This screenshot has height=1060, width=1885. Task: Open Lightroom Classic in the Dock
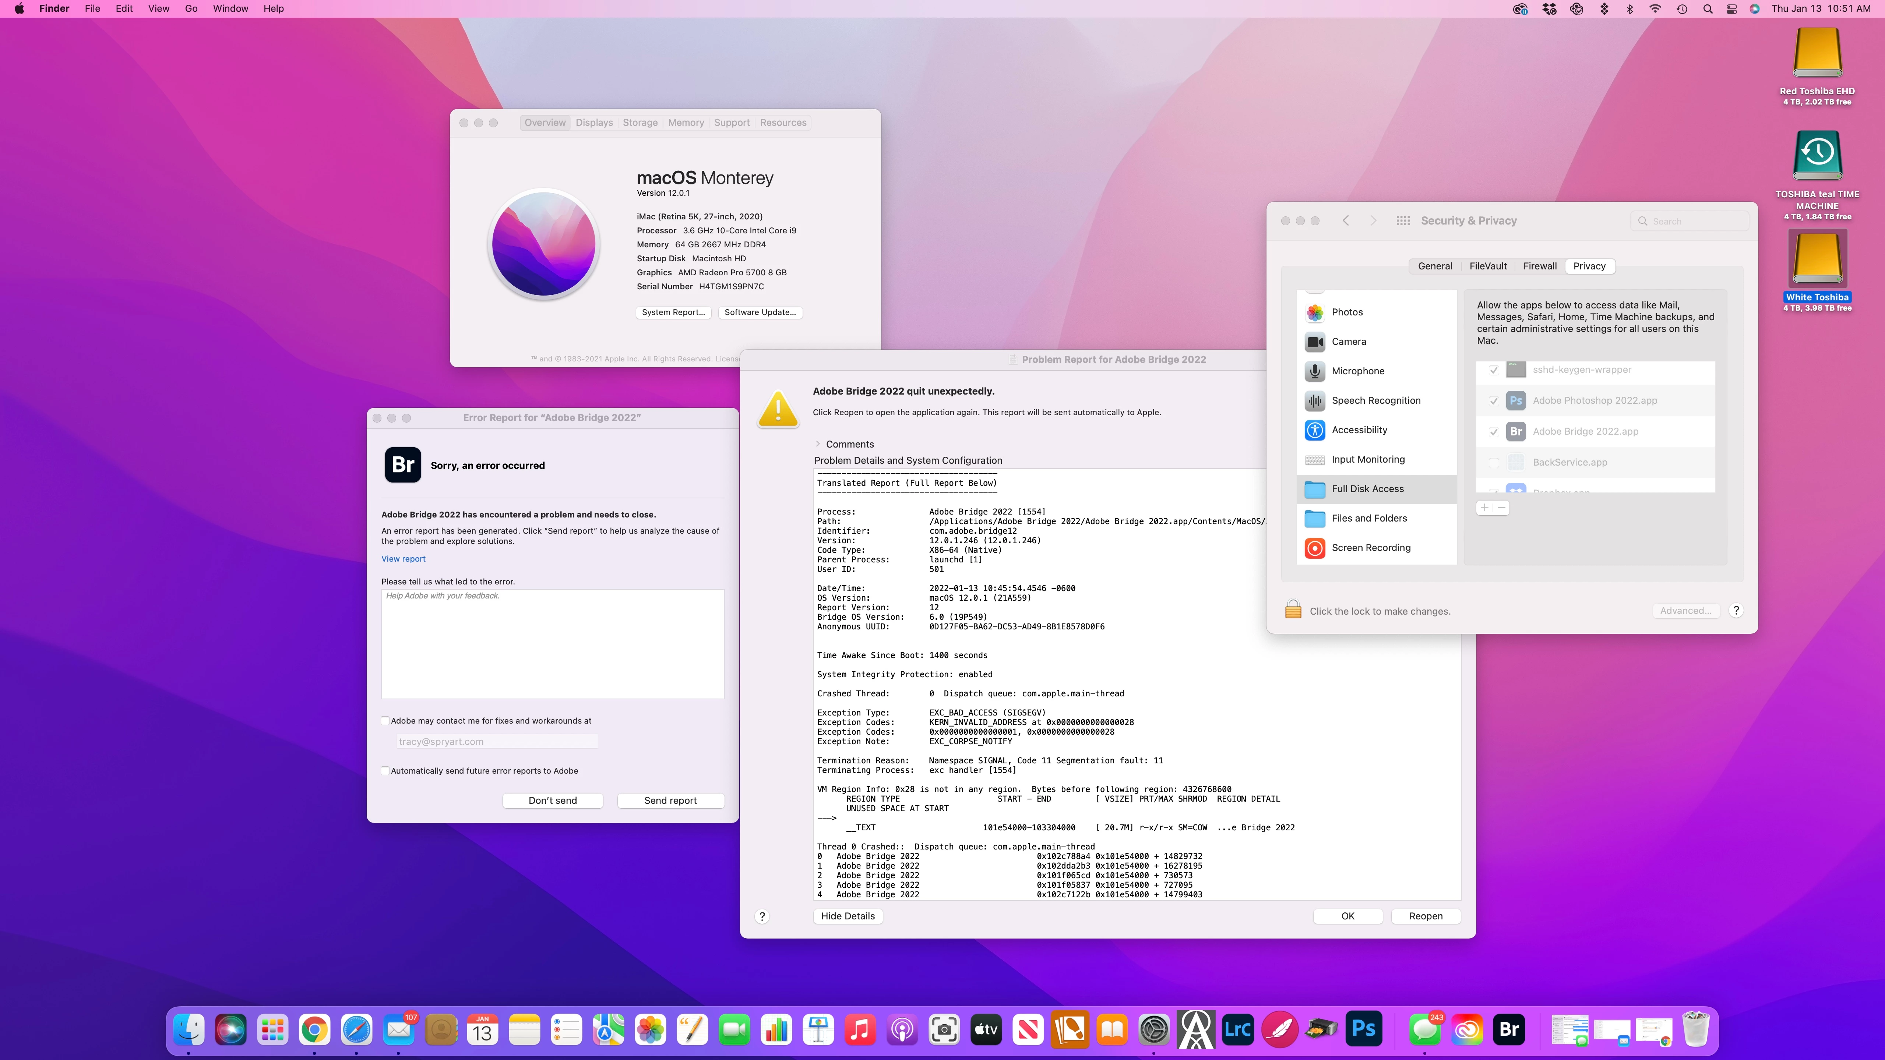(x=1237, y=1030)
